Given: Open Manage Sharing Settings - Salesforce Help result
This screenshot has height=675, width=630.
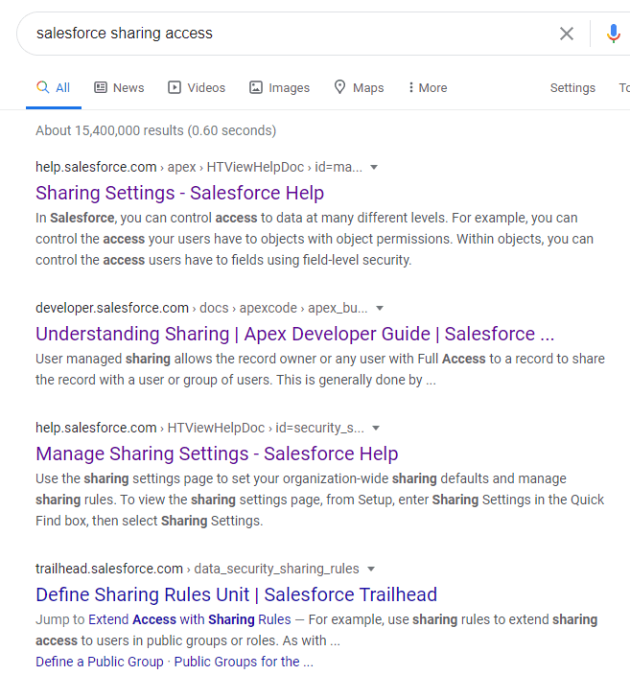Looking at the screenshot, I should click(217, 454).
